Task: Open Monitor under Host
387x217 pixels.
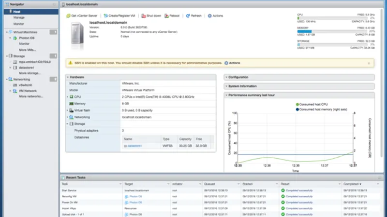Action: pyautogui.click(x=19, y=23)
